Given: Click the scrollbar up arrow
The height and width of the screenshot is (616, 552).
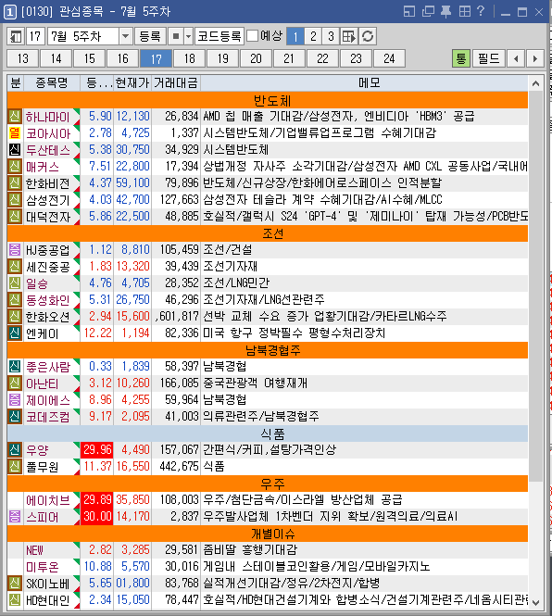Looking at the screenshot, I should pyautogui.click(x=535, y=83).
